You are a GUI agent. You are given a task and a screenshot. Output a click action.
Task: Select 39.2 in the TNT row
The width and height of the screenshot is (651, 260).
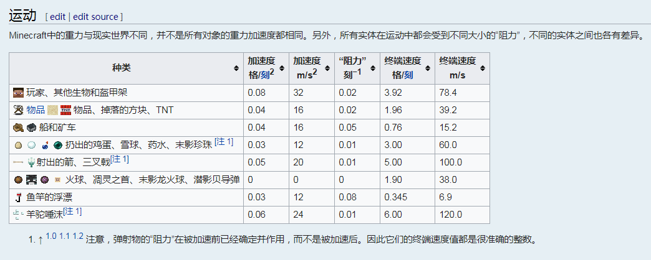click(x=462, y=110)
